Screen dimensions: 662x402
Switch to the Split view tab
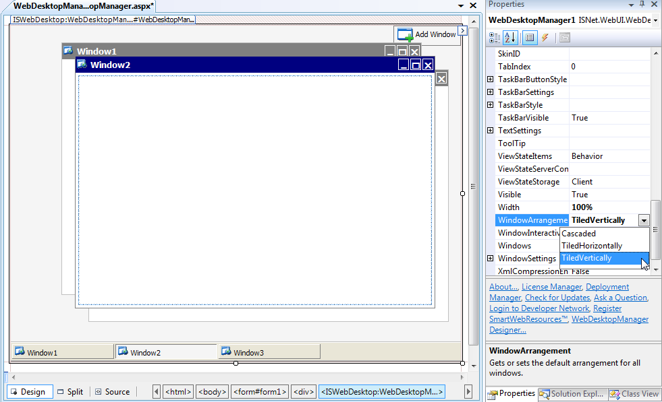coord(70,392)
